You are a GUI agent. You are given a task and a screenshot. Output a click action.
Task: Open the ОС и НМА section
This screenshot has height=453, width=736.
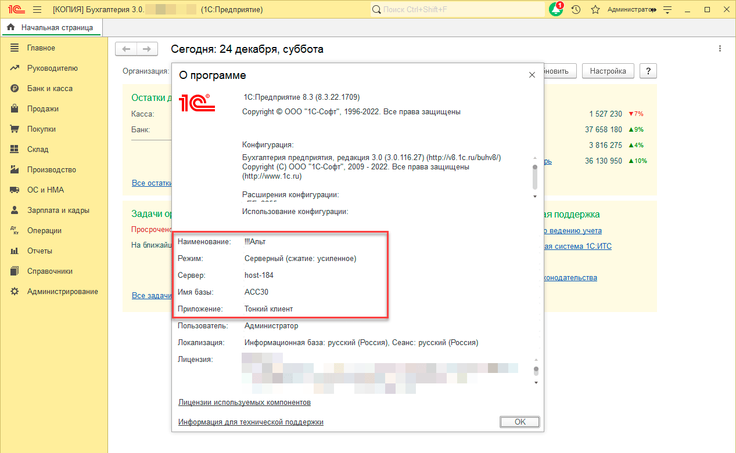tap(45, 190)
